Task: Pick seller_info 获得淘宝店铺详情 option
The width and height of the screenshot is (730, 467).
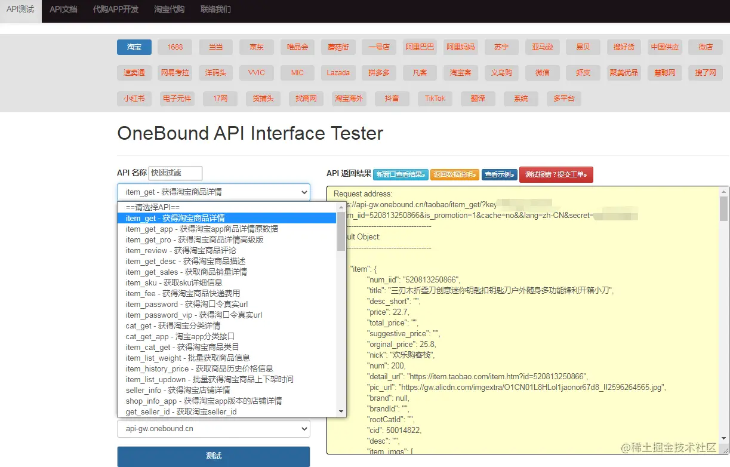Action: click(x=227, y=390)
